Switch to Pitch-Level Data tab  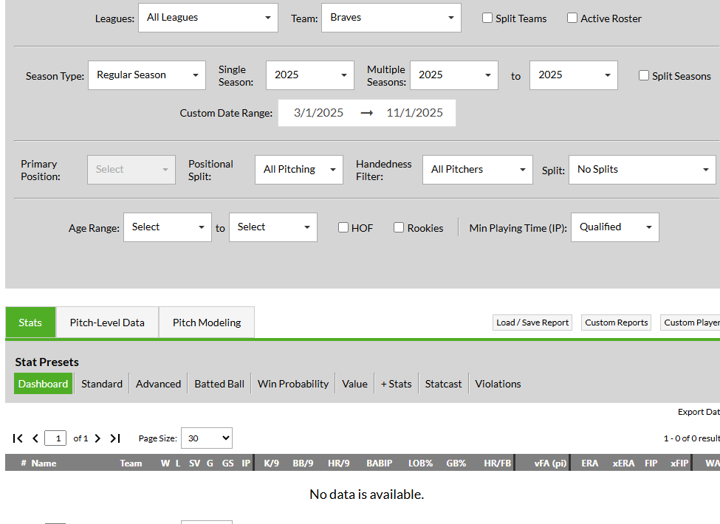point(107,323)
